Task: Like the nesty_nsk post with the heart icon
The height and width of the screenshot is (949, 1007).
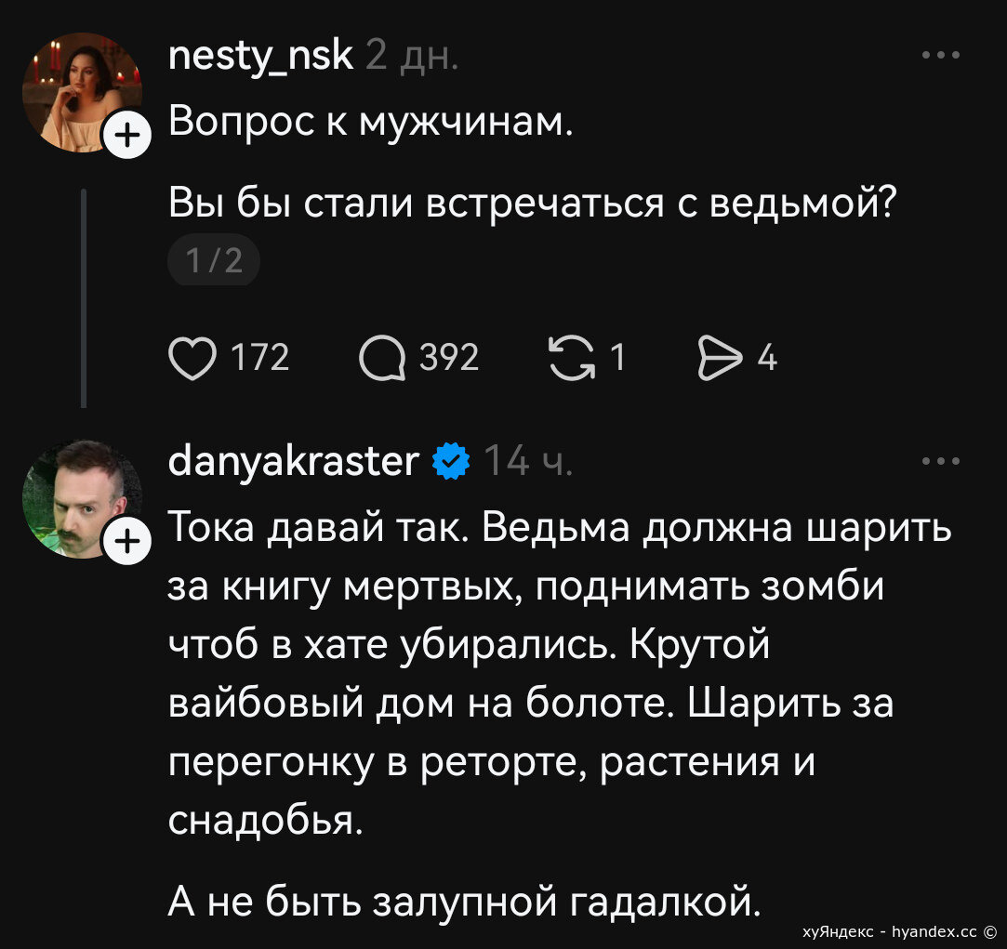Action: pyautogui.click(x=190, y=358)
